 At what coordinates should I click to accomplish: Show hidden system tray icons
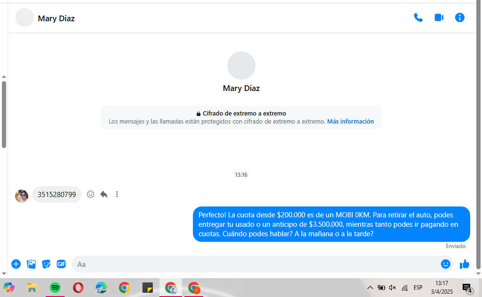370,288
